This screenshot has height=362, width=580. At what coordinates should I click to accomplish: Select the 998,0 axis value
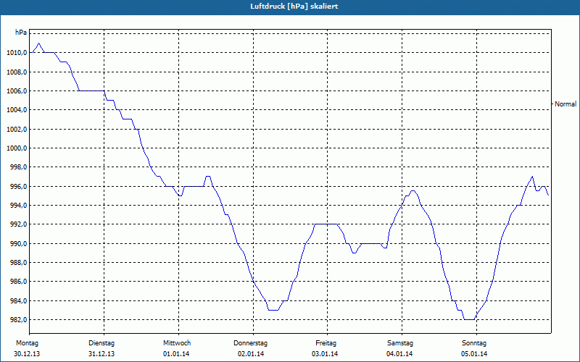point(18,167)
